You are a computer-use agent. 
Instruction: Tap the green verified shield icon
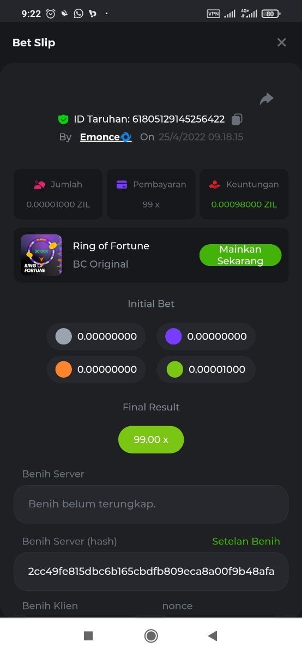coord(63,119)
